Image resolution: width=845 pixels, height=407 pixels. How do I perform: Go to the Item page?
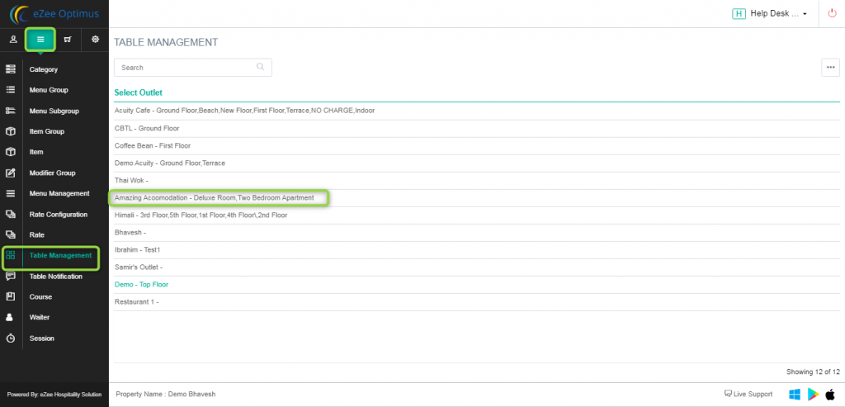pos(36,152)
